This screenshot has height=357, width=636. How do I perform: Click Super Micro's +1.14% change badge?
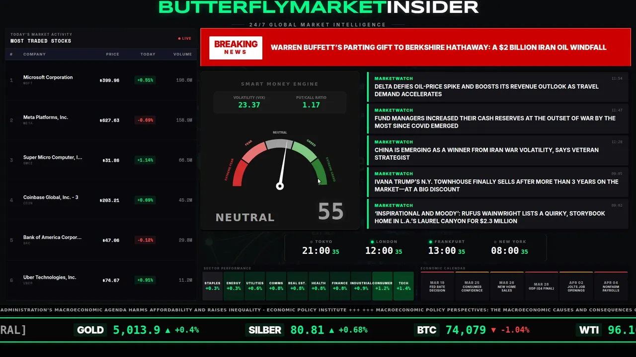[145, 160]
